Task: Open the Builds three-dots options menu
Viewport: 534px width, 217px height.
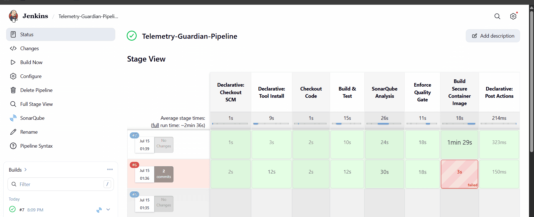Action: (x=110, y=169)
